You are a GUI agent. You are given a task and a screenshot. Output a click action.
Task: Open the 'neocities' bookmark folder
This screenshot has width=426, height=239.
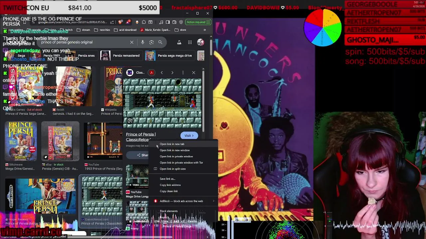102,30
